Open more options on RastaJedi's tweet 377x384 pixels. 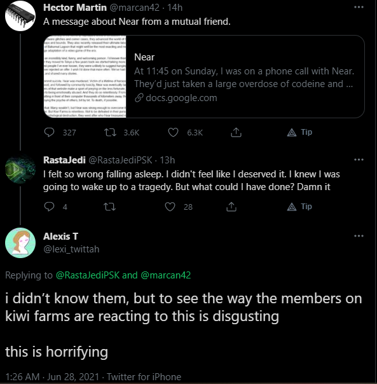tap(359, 160)
